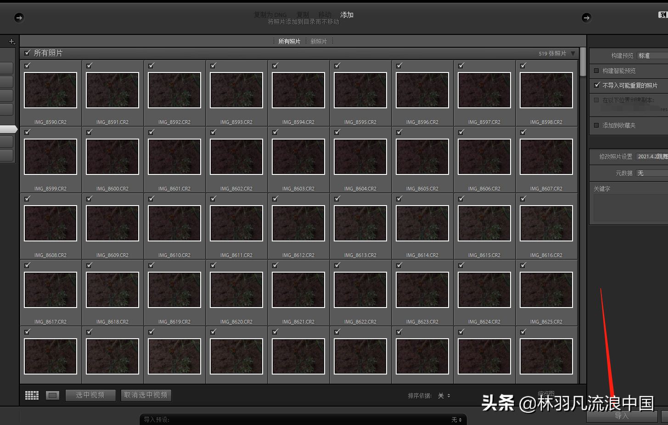
Task: Open the 构建预览 quality dropdown set to 标准
Action: pos(645,55)
